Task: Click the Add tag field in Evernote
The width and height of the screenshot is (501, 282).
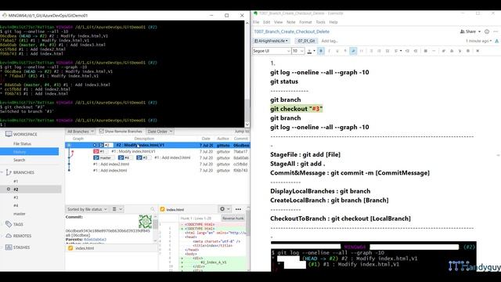Action: point(330,41)
